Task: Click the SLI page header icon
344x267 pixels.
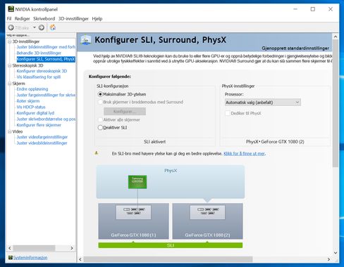Action: 86,40
